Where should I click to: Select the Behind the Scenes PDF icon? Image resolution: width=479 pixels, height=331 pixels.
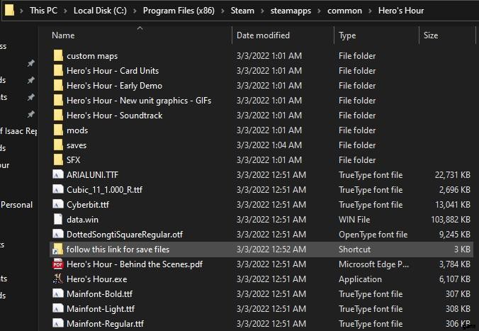pos(58,264)
